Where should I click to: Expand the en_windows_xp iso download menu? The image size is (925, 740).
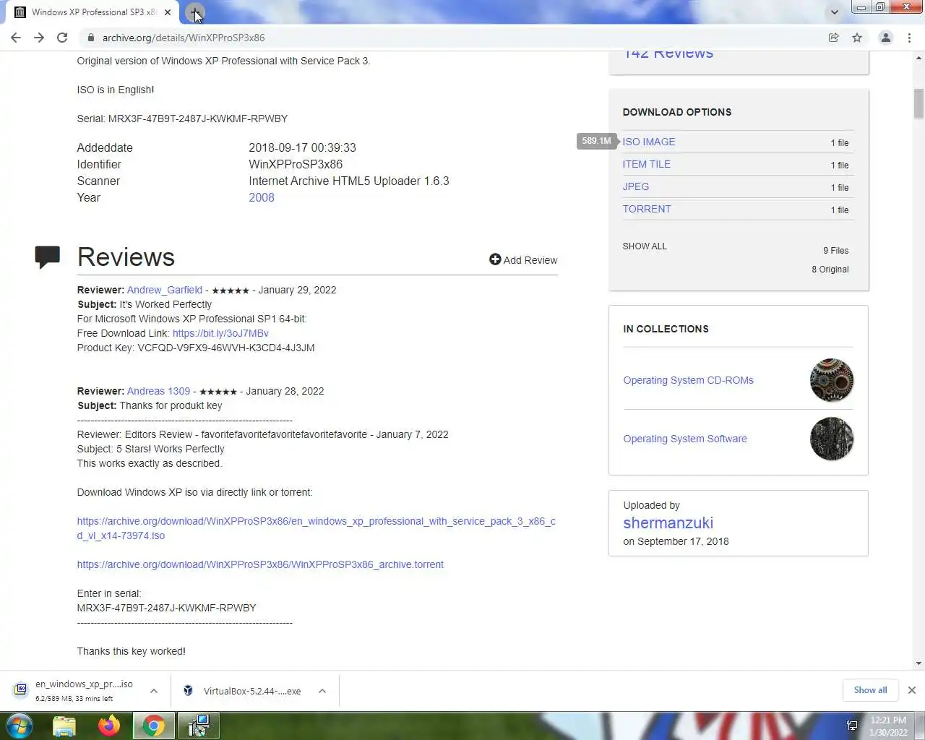coord(154,691)
